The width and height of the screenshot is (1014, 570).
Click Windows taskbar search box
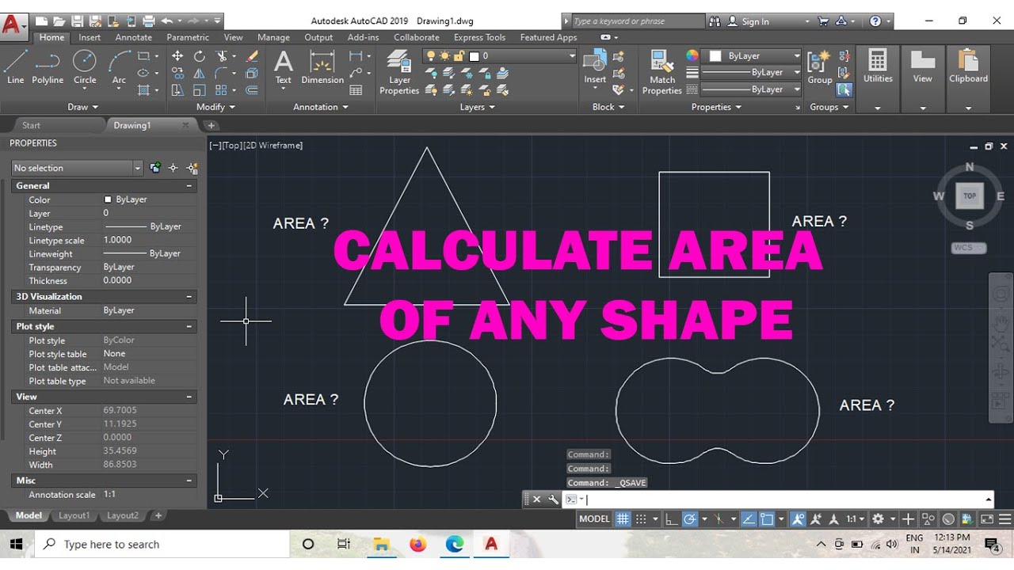[x=164, y=545]
